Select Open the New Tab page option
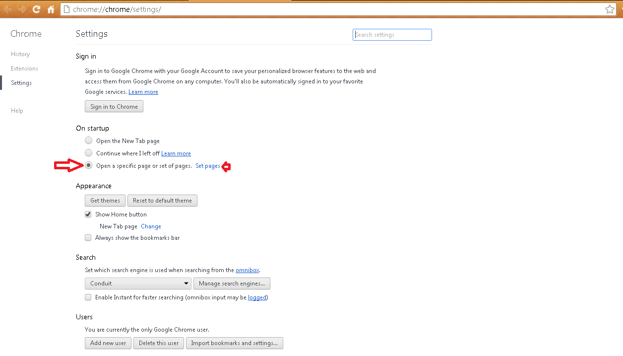The height and width of the screenshot is (356, 623). tap(89, 141)
